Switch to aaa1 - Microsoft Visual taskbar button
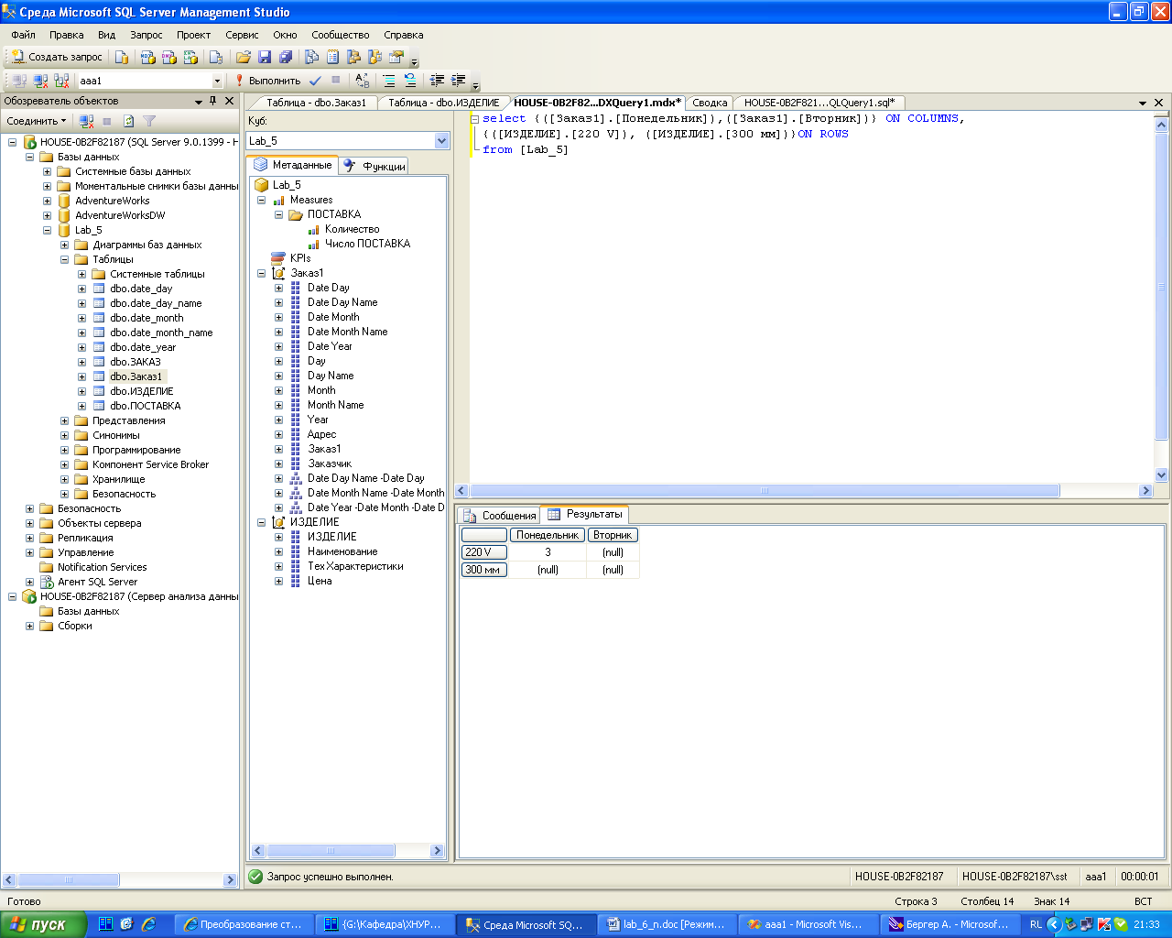Screen dimensions: 1172x938 (808, 924)
